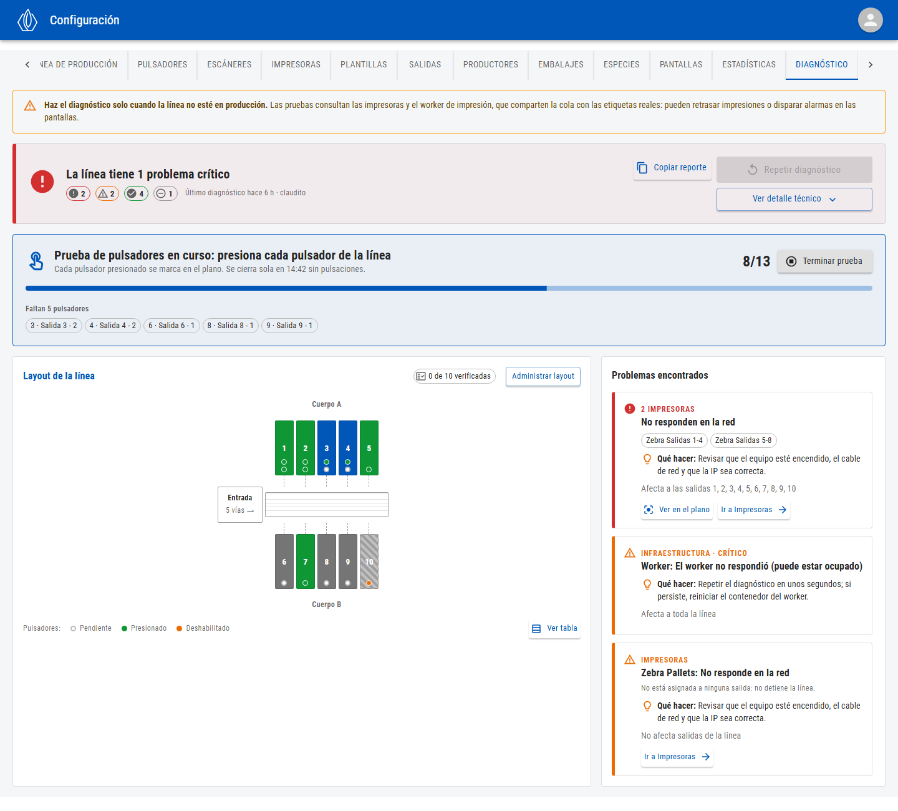Image resolution: width=898 pixels, height=811 pixels.
Task: Click the warning count chip showing 2
Action: 107,193
